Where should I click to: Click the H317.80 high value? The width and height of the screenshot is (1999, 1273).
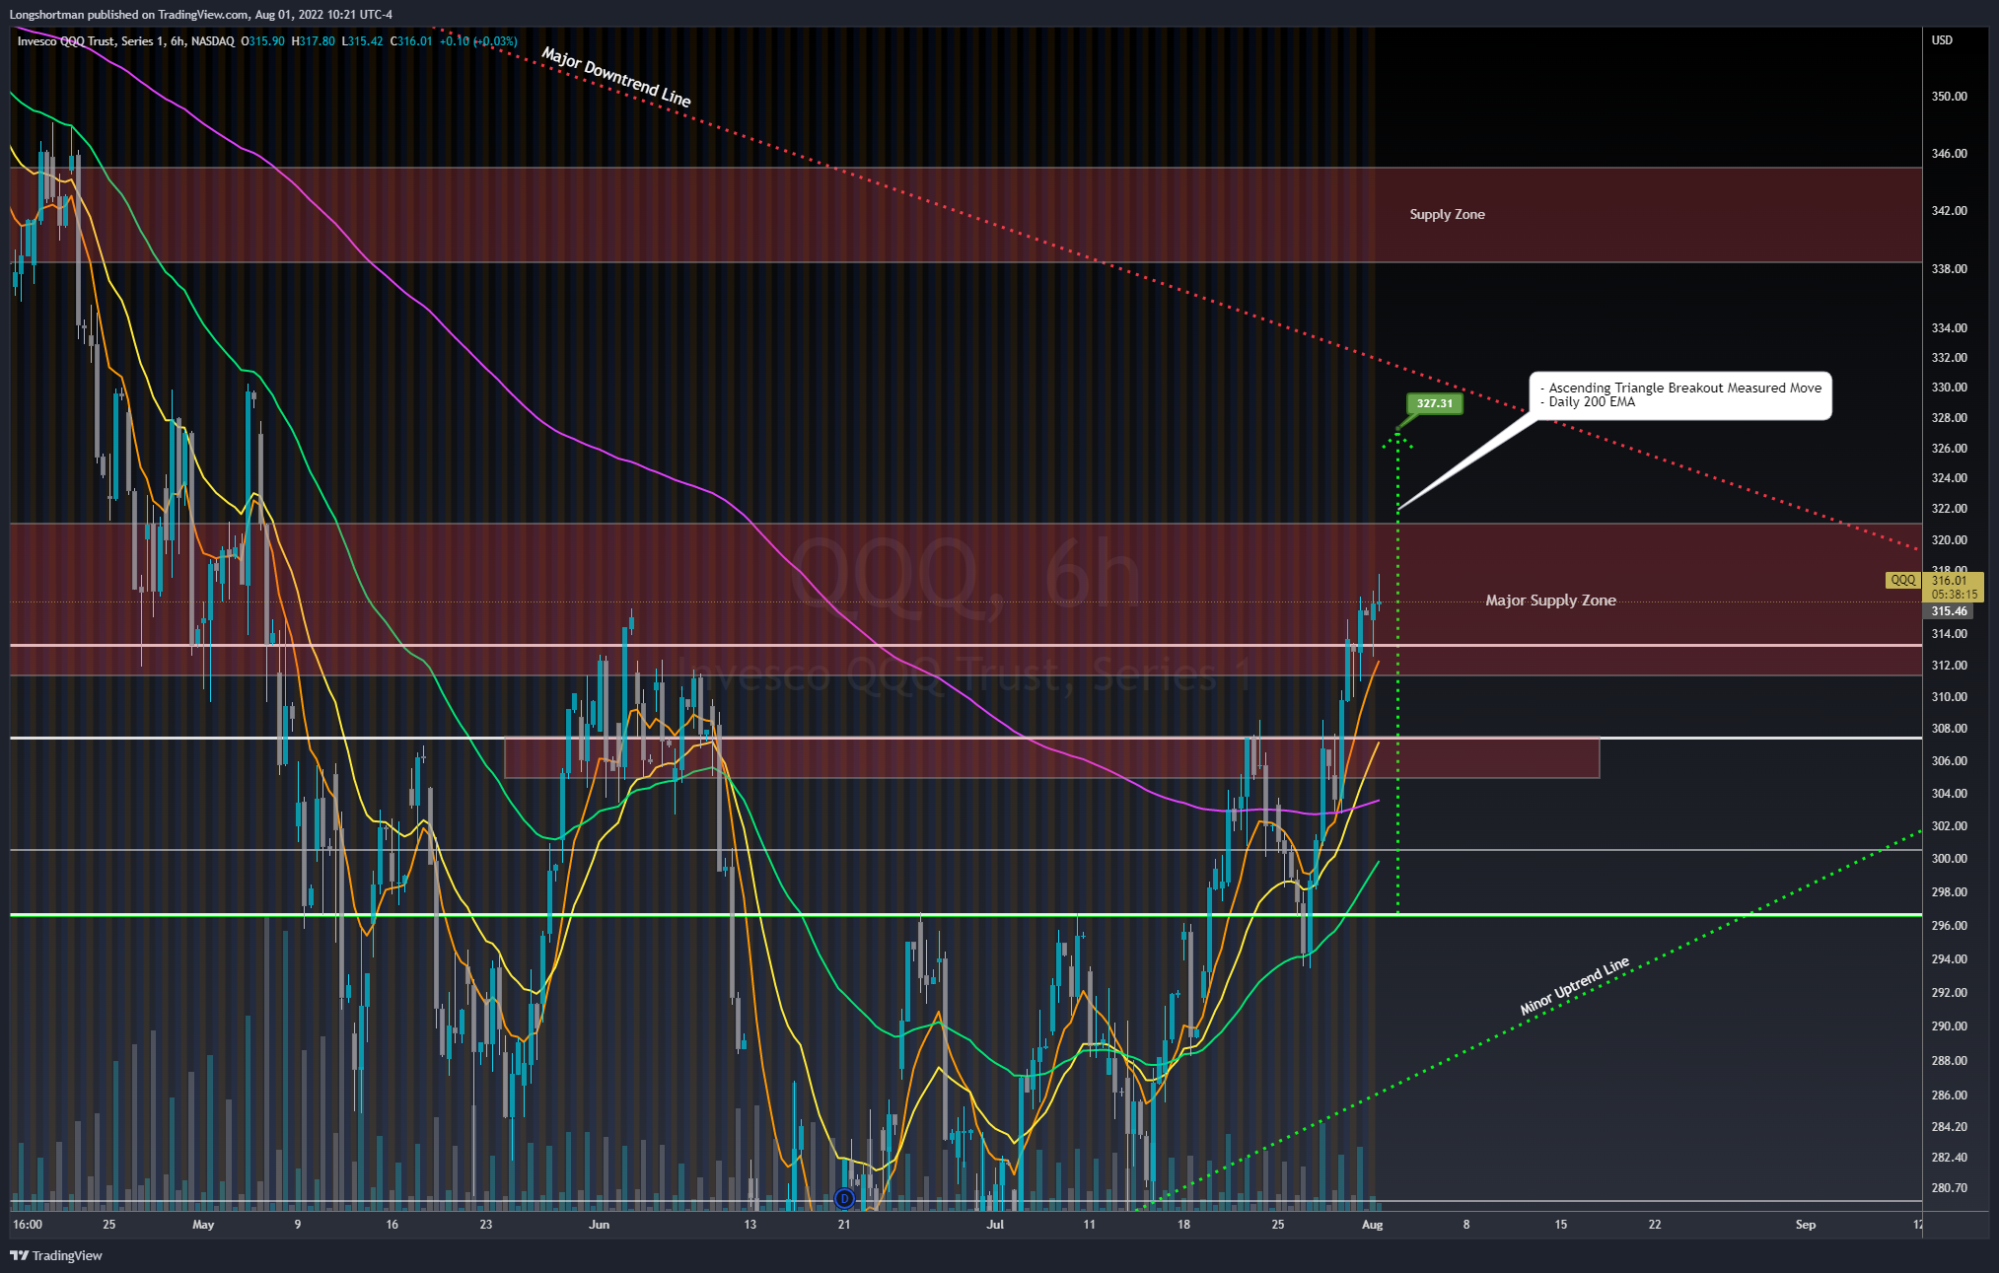313,41
